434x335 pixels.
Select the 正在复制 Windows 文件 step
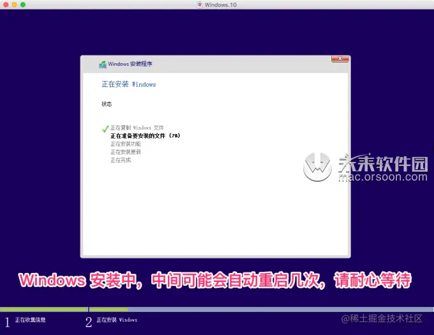pyautogui.click(x=137, y=128)
